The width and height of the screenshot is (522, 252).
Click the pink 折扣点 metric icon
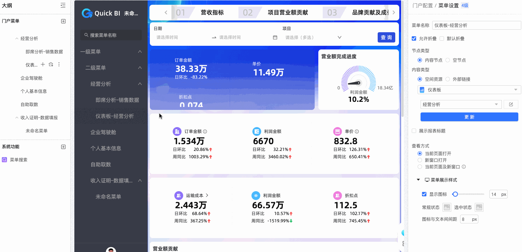pyautogui.click(x=338, y=196)
